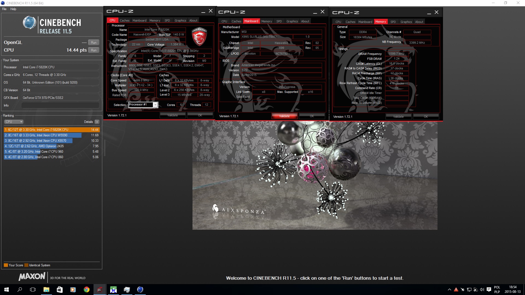Select ranking row Xeon X5570
Image resolution: width=525 pixels, height=295 pixels.
(52, 141)
